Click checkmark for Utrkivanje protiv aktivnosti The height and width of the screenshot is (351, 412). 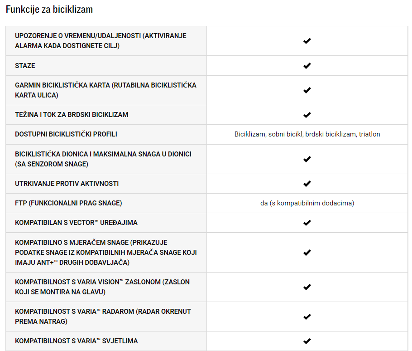coord(307,184)
